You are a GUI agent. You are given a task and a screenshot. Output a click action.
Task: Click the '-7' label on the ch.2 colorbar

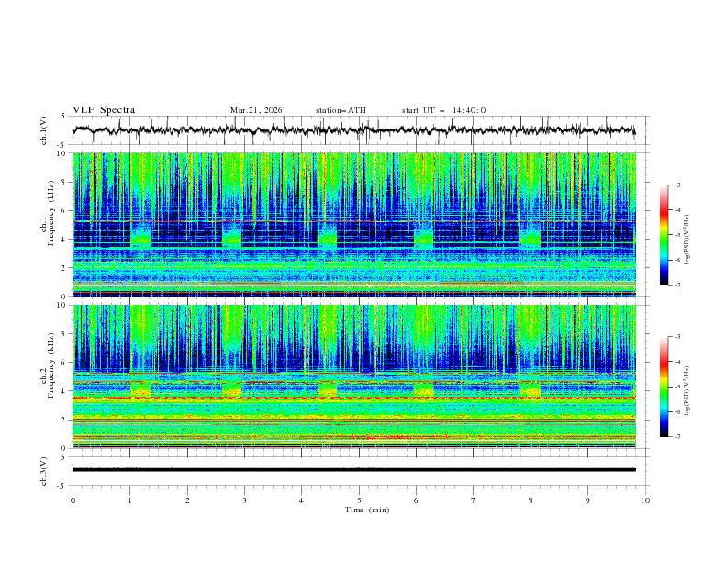coord(677,437)
